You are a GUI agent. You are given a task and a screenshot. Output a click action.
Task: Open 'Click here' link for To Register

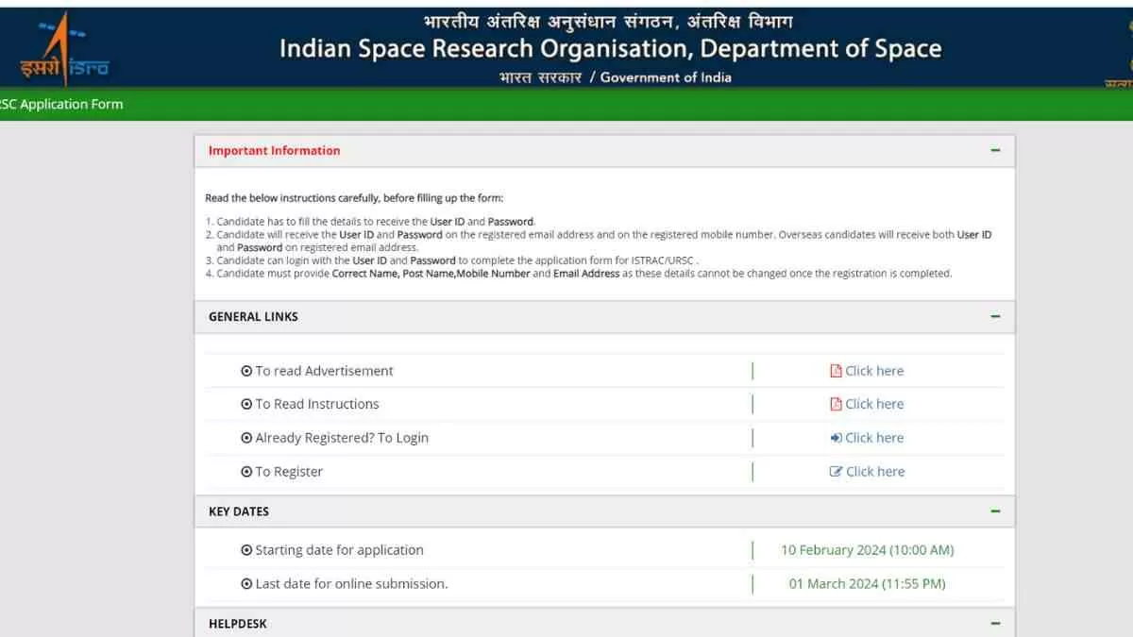point(875,472)
